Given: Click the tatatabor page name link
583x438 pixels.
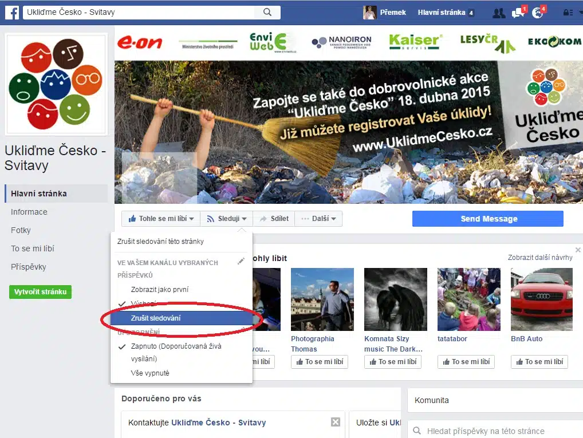Looking at the screenshot, I should coord(452,339).
